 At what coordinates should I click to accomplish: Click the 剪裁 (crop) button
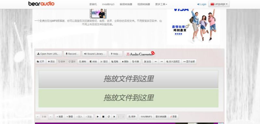pos(115,62)
